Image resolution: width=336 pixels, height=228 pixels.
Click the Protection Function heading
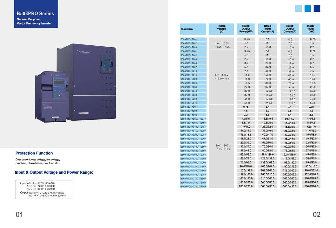34,153
